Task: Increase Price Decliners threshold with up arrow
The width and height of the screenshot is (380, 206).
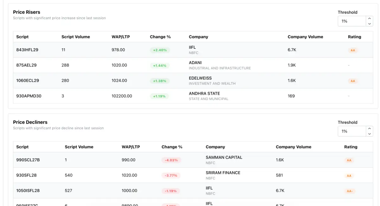Action: pos(369,128)
